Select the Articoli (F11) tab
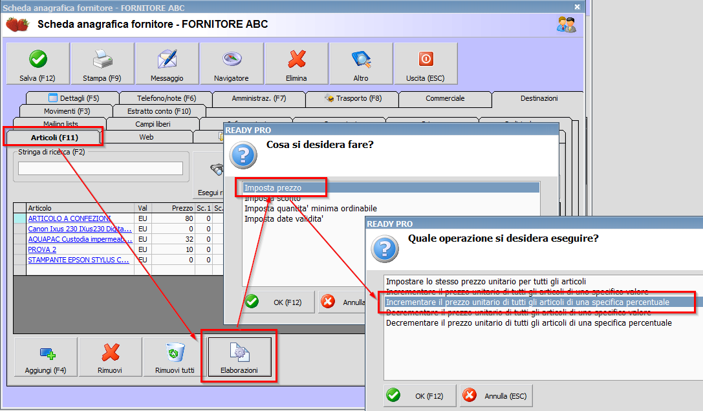 [54, 137]
